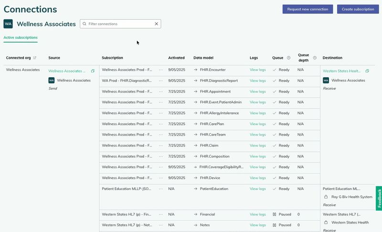The height and width of the screenshot is (232, 382).
Task: View logs for FHIR.Composition subscription
Action: 257,156
